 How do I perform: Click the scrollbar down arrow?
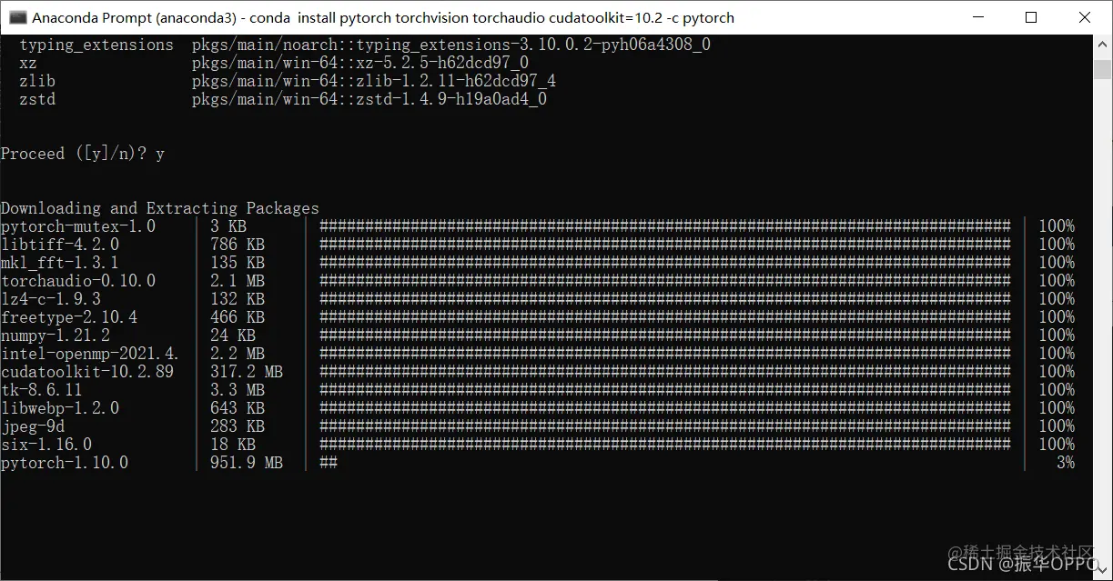pos(1103,571)
